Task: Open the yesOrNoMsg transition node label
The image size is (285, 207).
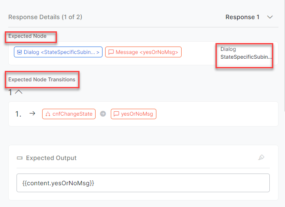Action: tap(137, 114)
